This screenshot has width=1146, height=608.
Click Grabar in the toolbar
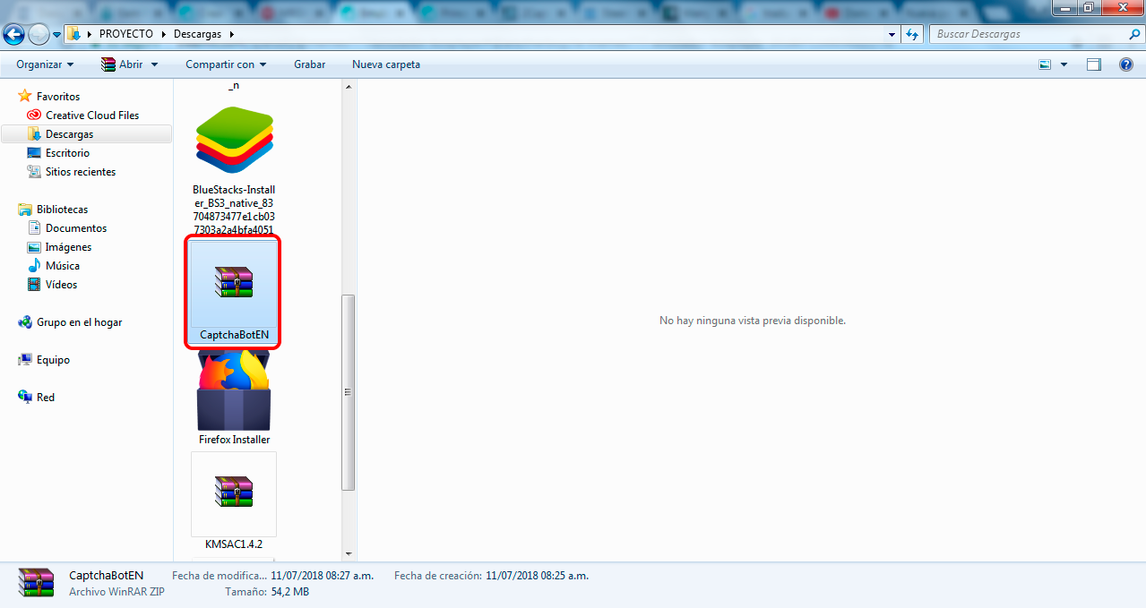point(309,64)
